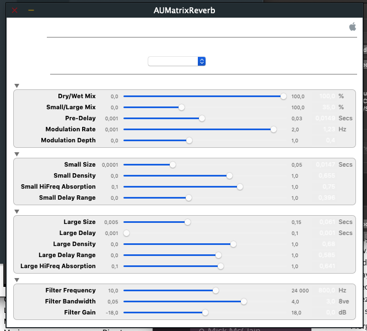Viewport: 367px width, 331px height.
Task: Click the Large Delay Range value 0,585
Action: pos(325,255)
